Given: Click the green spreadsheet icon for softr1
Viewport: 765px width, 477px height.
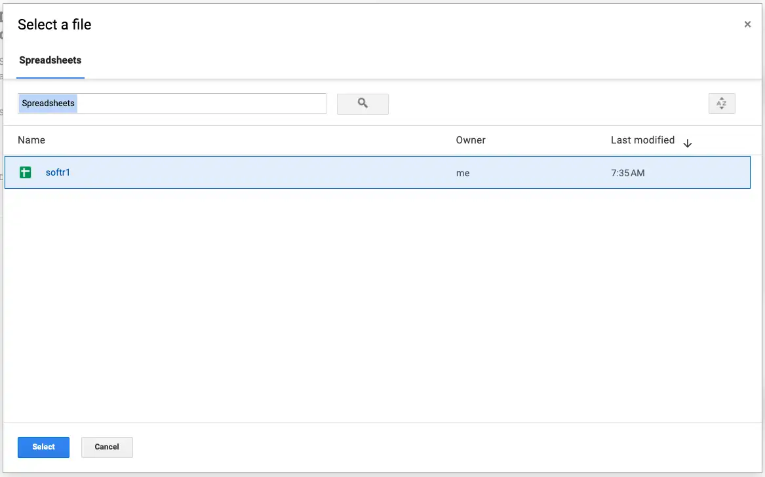Looking at the screenshot, I should (x=26, y=172).
